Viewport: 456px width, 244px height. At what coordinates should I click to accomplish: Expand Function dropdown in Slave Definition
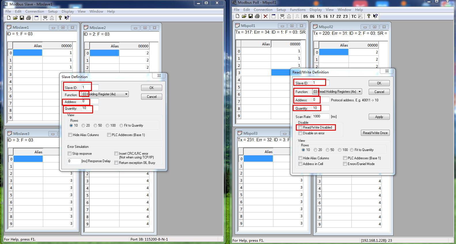point(126,94)
